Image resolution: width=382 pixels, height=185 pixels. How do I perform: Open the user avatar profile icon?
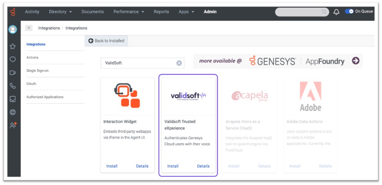pos(13,29)
